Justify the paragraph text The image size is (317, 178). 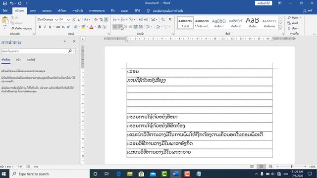pos(130,27)
